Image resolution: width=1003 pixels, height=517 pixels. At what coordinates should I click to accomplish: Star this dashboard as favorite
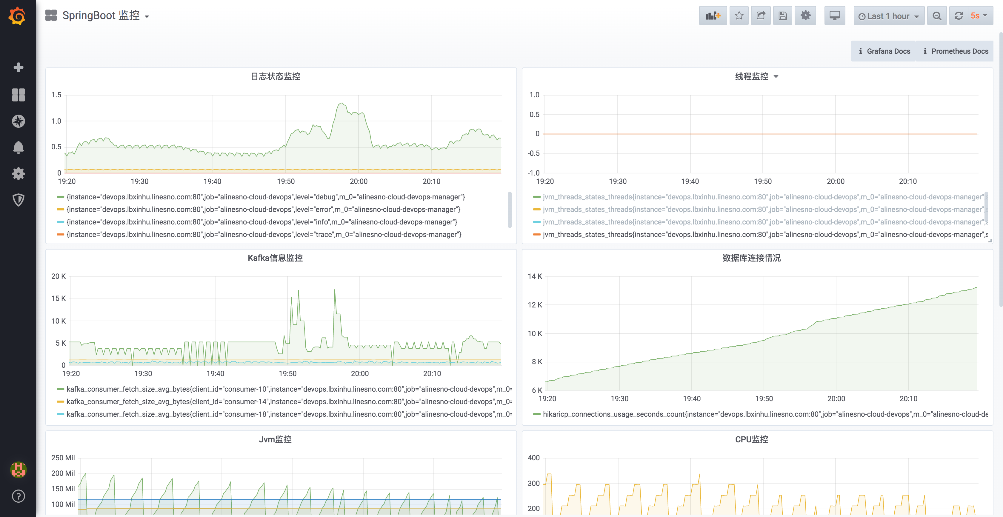tap(739, 16)
